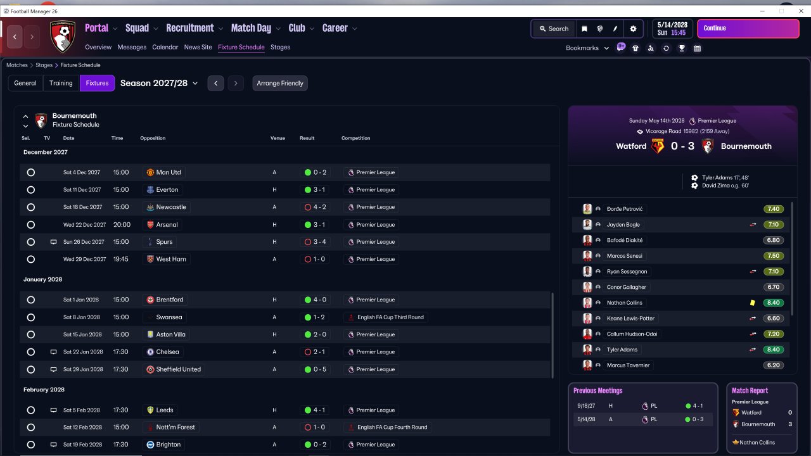Screen dimensions: 811x456
Task: Click the shirt shortcut icon
Action: tap(635, 48)
